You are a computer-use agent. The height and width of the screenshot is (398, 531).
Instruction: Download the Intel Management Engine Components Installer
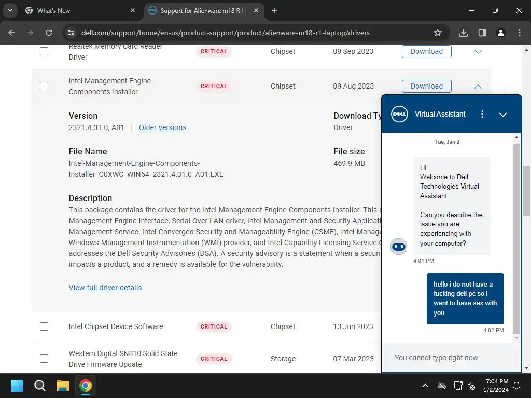coord(427,86)
